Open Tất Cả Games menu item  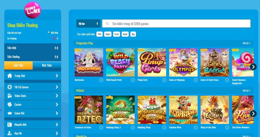pos(33,87)
